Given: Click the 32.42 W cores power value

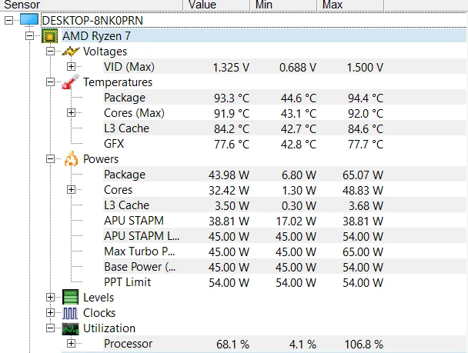Looking at the screenshot, I should click(229, 191).
